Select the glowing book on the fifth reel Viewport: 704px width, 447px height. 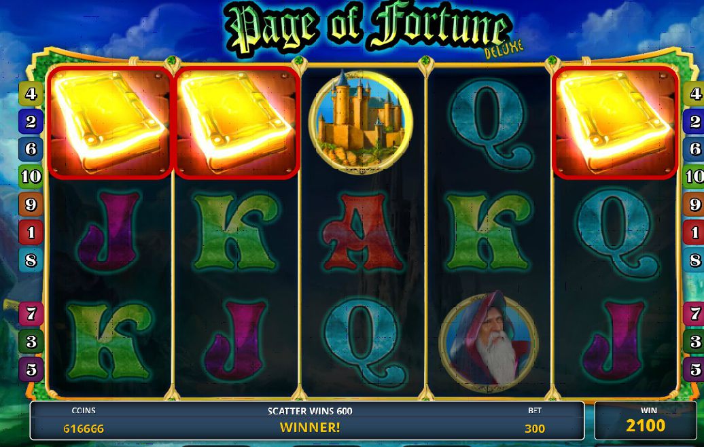pos(615,122)
